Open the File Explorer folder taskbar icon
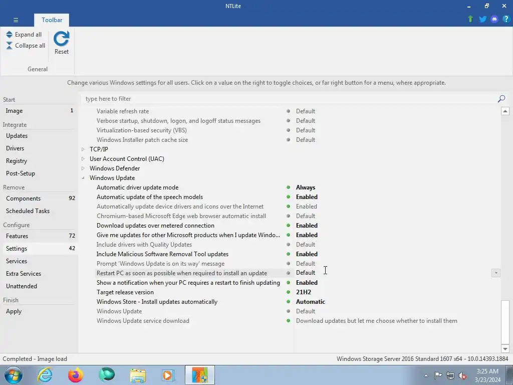This screenshot has height=385, width=513. (138, 375)
